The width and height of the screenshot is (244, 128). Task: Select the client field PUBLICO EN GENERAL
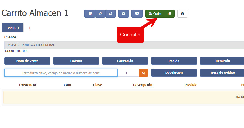click(x=123, y=45)
